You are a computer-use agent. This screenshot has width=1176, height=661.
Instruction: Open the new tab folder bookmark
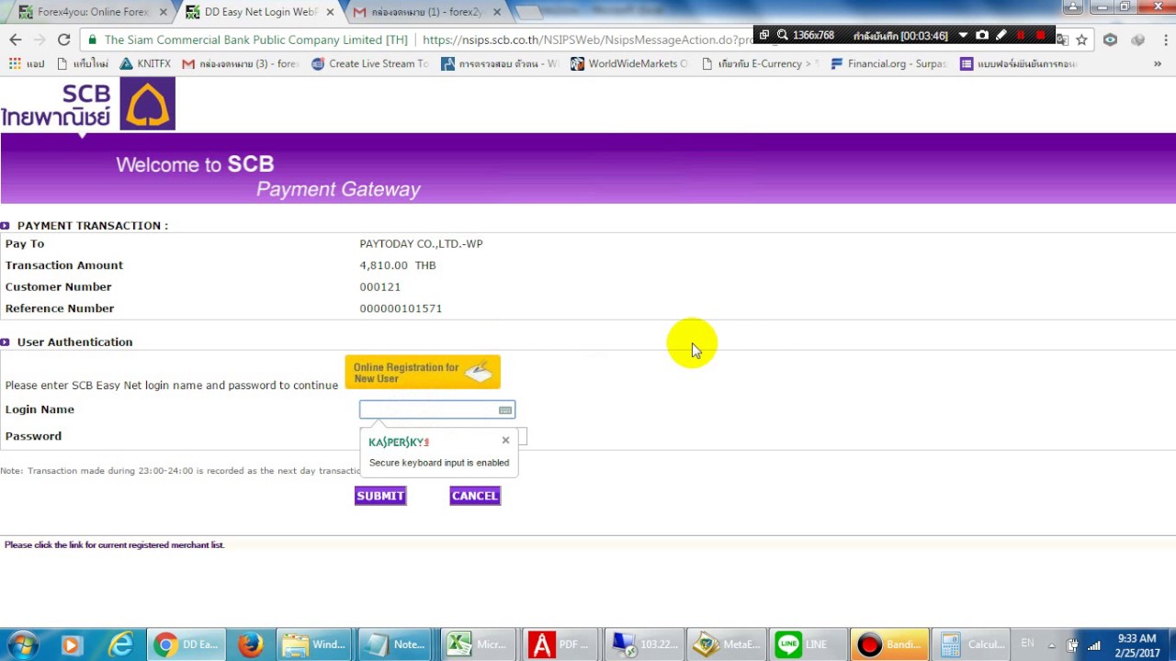click(82, 64)
